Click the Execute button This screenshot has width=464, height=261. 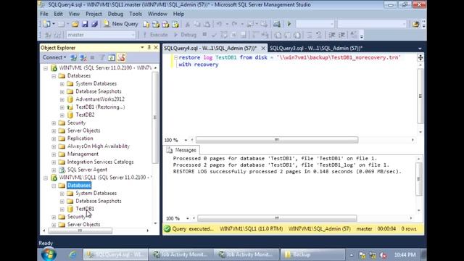coord(155,35)
